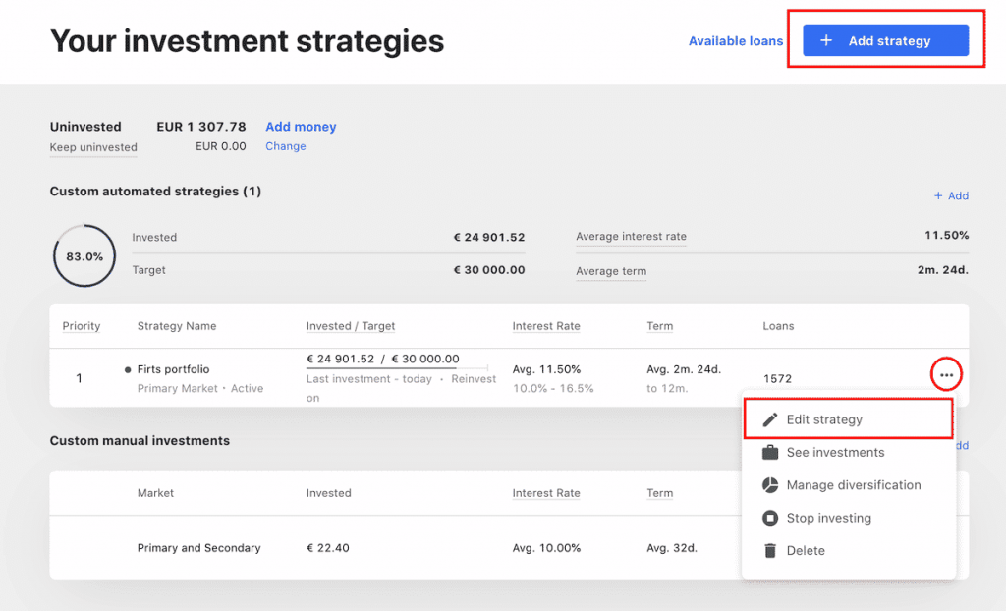The image size is (1006, 611).
Task: Click the Strategy Name column header
Action: 177,326
